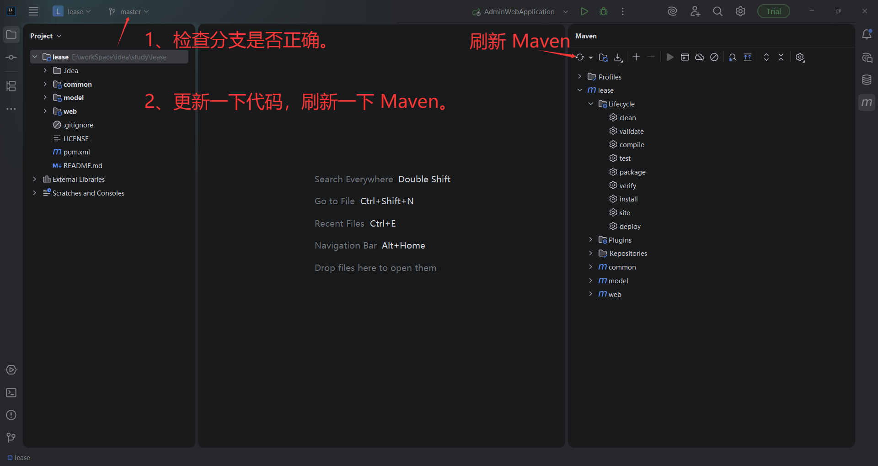The image size is (878, 466).
Task: Expand Maven web module node
Action: click(590, 294)
